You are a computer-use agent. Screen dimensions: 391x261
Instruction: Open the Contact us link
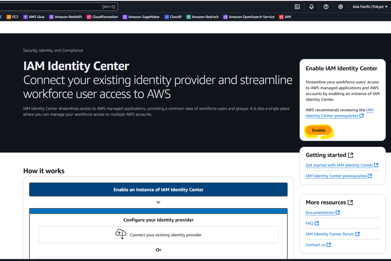click(x=315, y=245)
